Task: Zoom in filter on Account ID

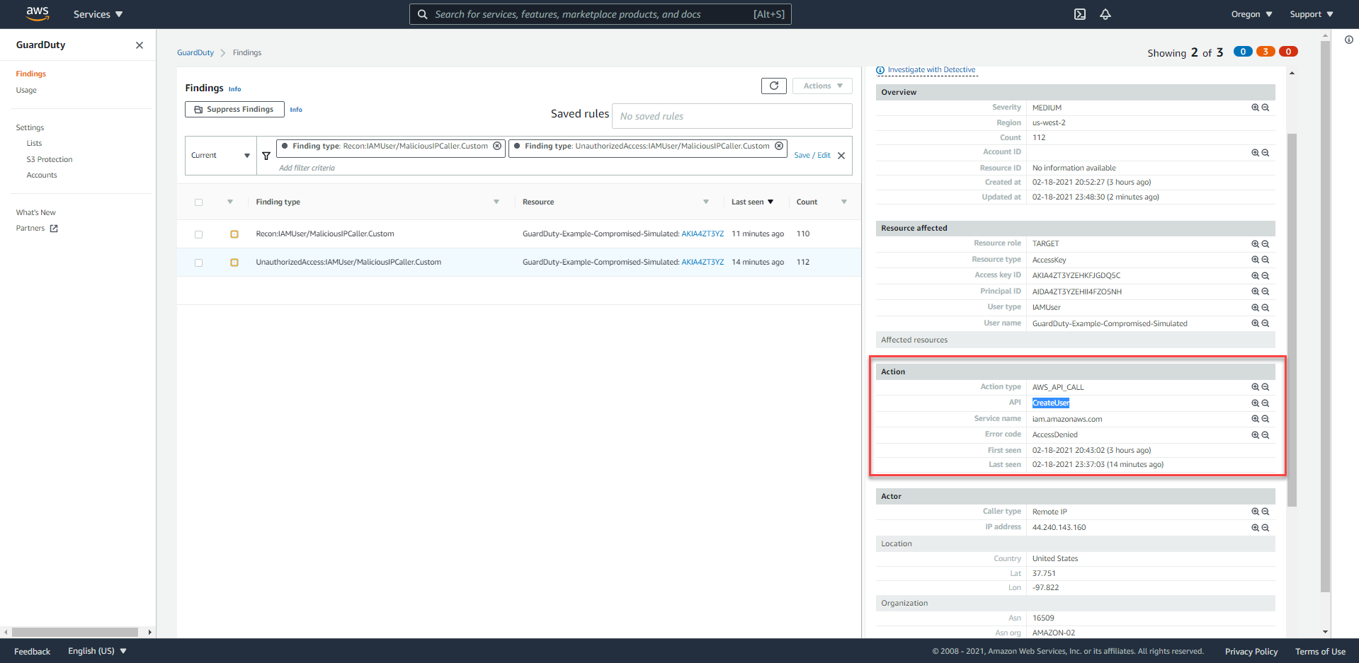Action: pyautogui.click(x=1255, y=153)
